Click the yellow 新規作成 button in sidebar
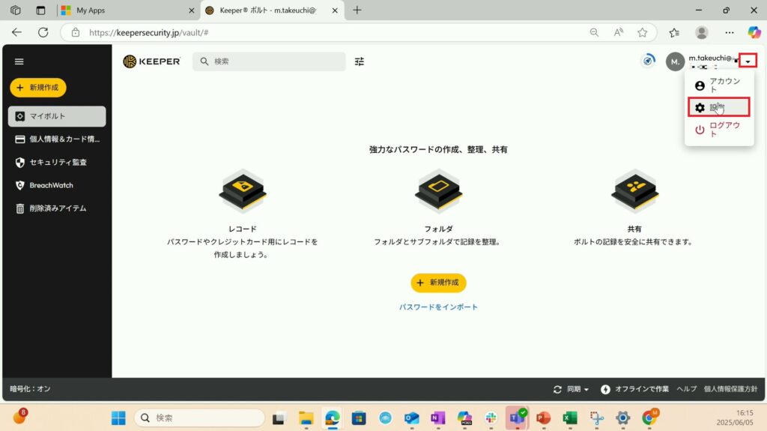 pos(38,88)
